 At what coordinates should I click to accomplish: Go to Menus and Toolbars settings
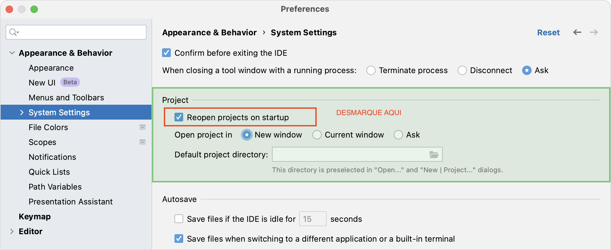click(66, 98)
